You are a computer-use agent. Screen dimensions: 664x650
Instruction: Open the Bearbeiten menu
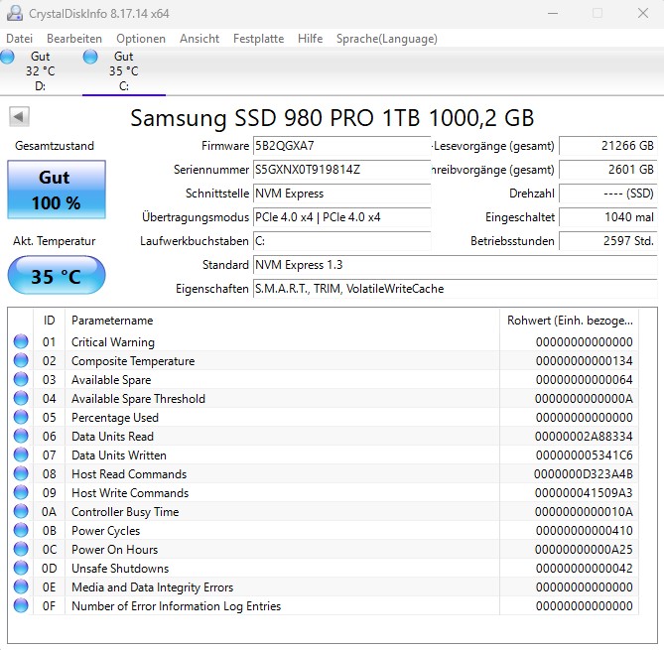click(74, 39)
